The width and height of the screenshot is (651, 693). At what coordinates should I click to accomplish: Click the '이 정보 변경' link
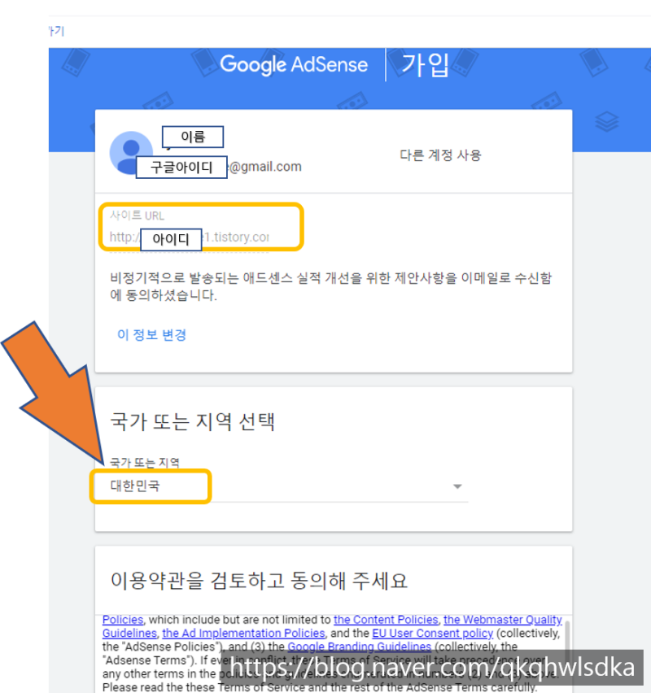point(151,334)
